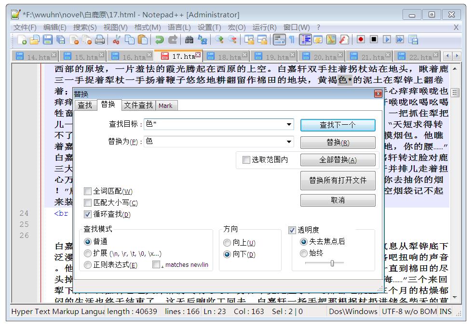Uncheck the transparency option
The height and width of the screenshot is (328, 473).
(x=292, y=230)
